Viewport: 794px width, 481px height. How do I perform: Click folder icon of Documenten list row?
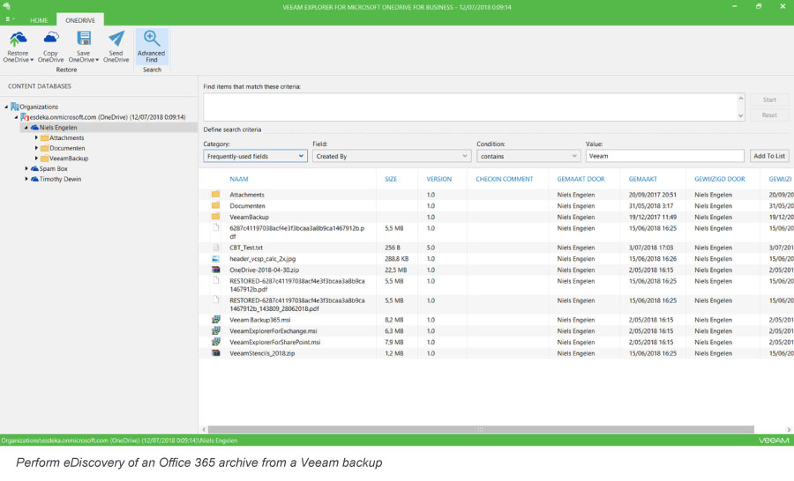pyautogui.click(x=216, y=205)
